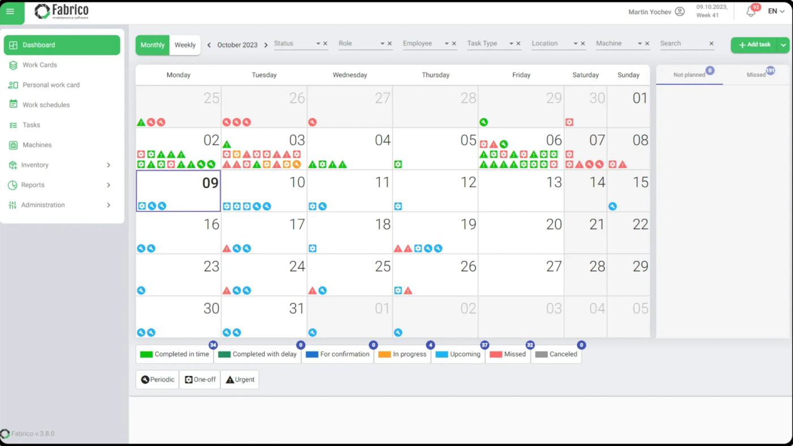
Task: Click the October 2023 month label
Action: pos(237,45)
